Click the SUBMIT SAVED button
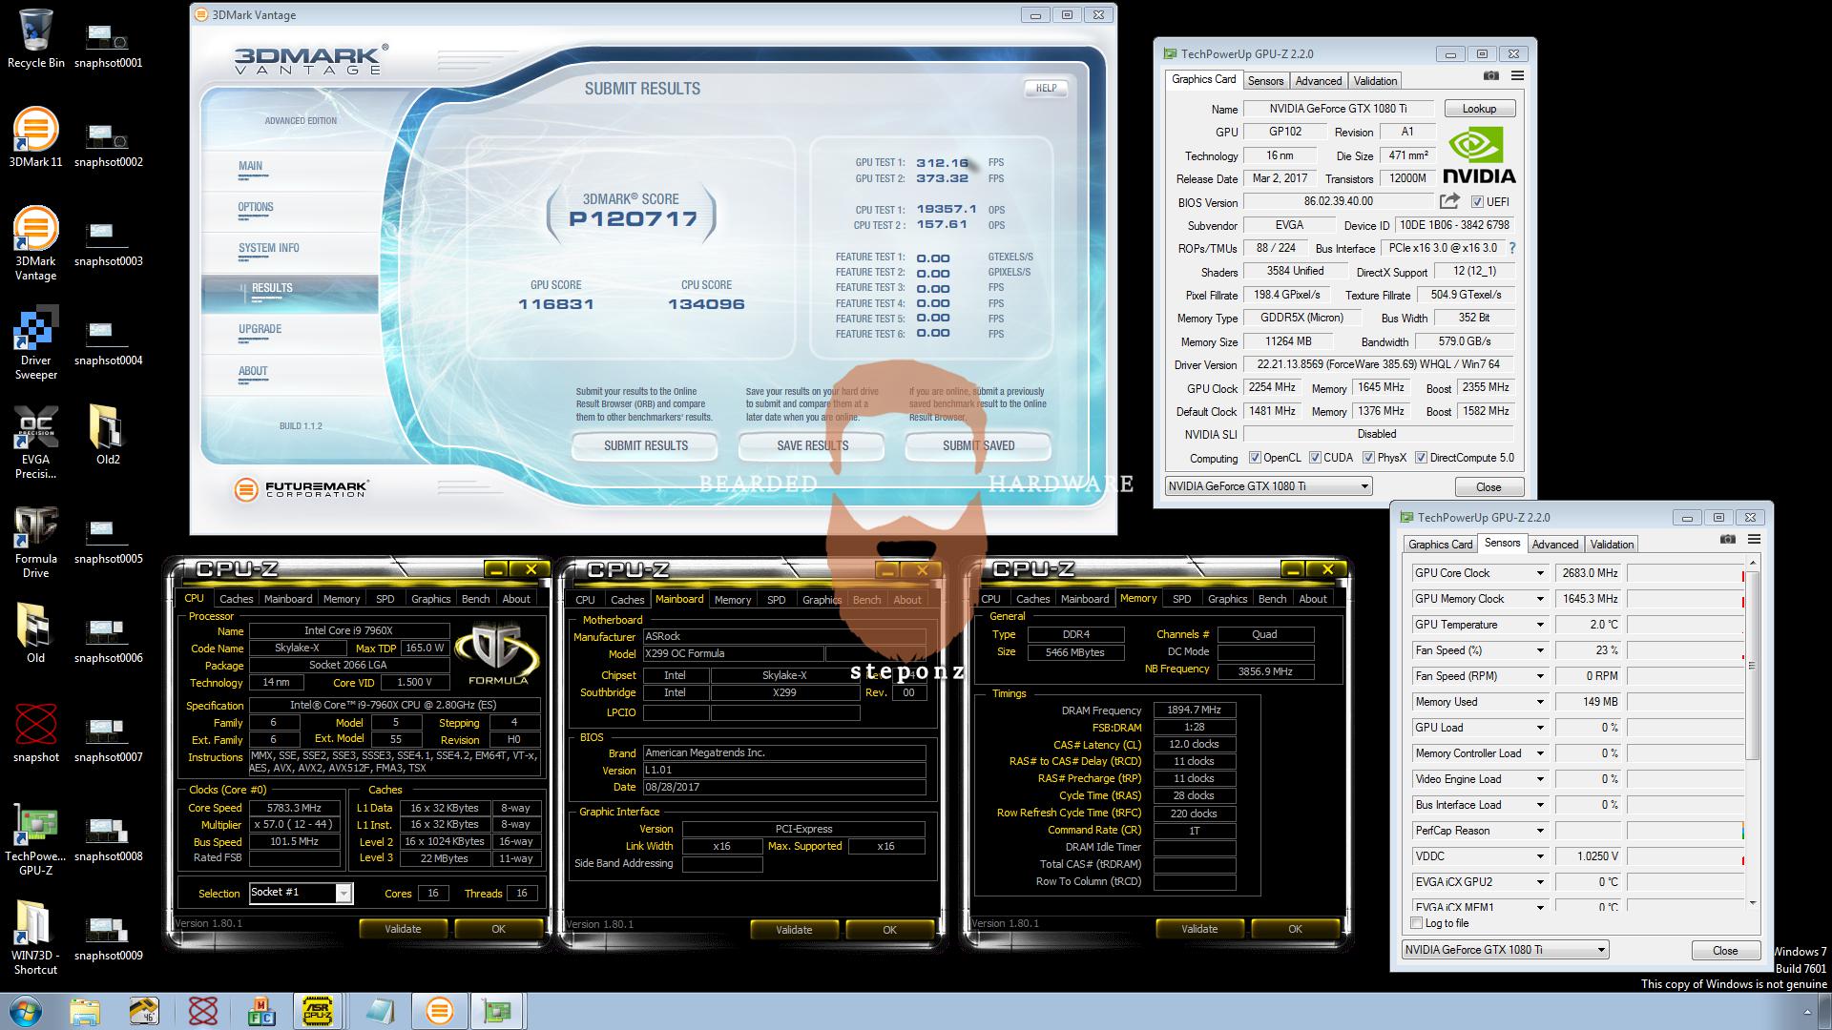The height and width of the screenshot is (1030, 1832). [x=978, y=445]
